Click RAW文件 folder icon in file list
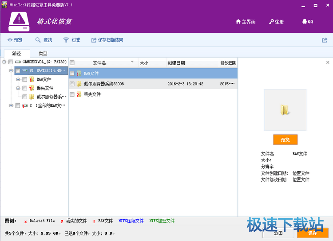Screen dimensions: 333x241 pyautogui.click(x=79, y=74)
